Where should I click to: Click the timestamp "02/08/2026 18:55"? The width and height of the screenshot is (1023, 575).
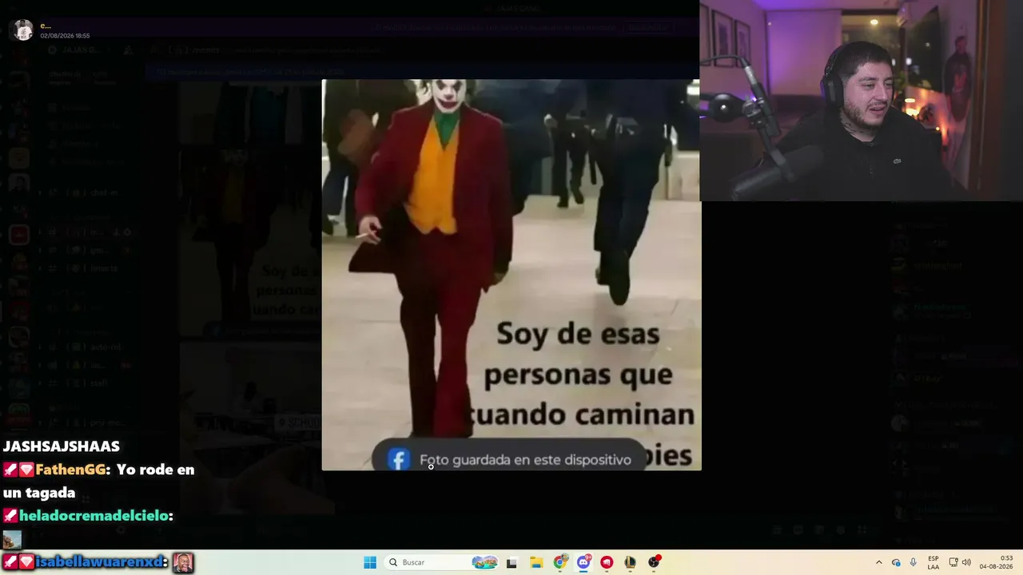click(x=65, y=36)
